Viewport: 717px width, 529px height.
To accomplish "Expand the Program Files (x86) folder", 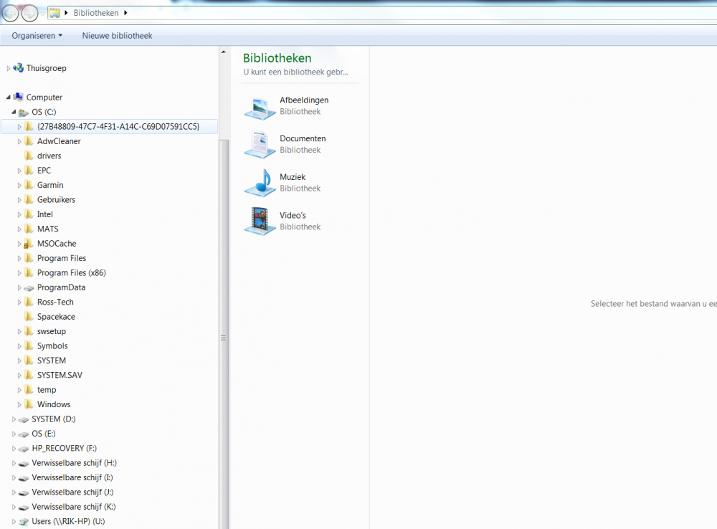I will [20, 273].
